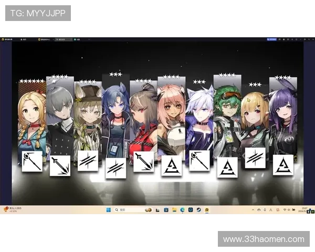Click the taskbar search box

click(128, 209)
